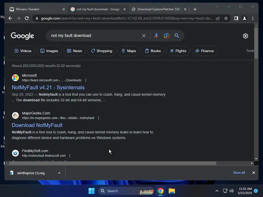Image resolution: width=263 pixels, height=197 pixels.
Task: Open a new browser tab
Action: pos(195,9)
